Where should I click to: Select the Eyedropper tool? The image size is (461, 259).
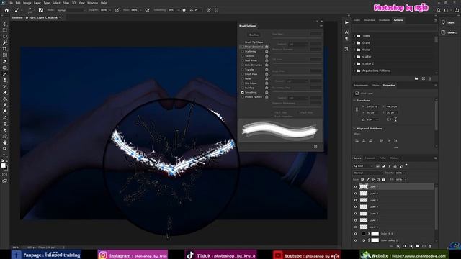[5, 61]
